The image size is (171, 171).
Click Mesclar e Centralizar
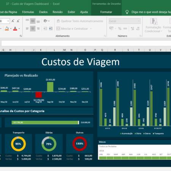click(x=72, y=28)
